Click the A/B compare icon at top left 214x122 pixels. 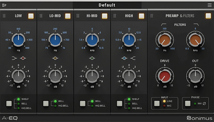(x=4, y=5)
